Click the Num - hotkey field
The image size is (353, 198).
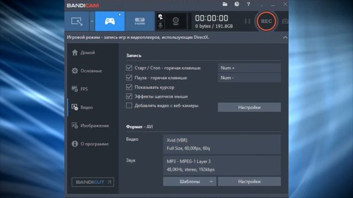pyautogui.click(x=249, y=78)
